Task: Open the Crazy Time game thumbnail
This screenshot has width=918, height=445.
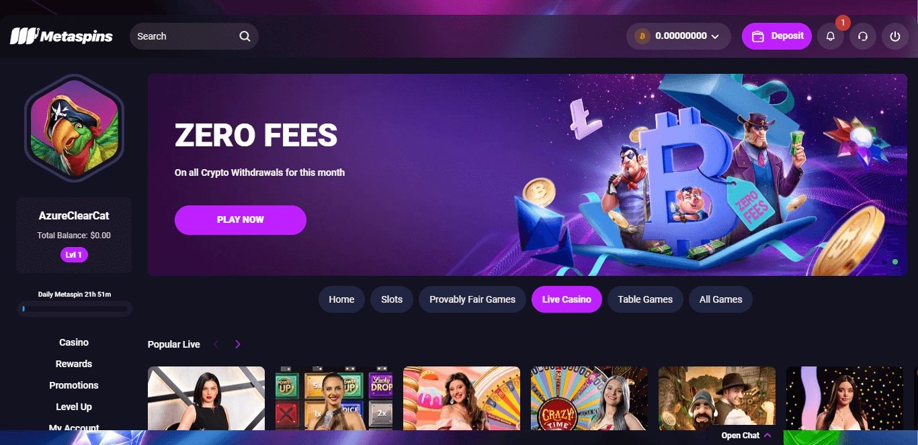Action: (589, 398)
